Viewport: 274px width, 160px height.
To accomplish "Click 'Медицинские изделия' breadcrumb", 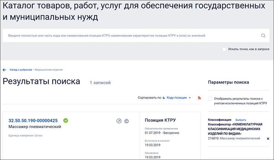I will (49, 70).
